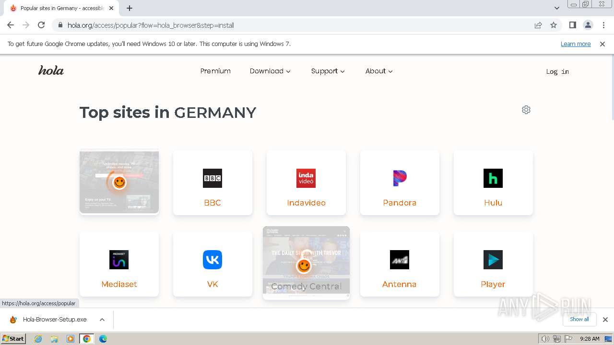This screenshot has height=345, width=614.
Task: Open tab search dropdown arrow
Action: (556, 8)
